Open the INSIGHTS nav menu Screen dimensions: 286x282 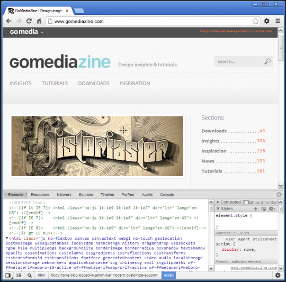(21, 83)
